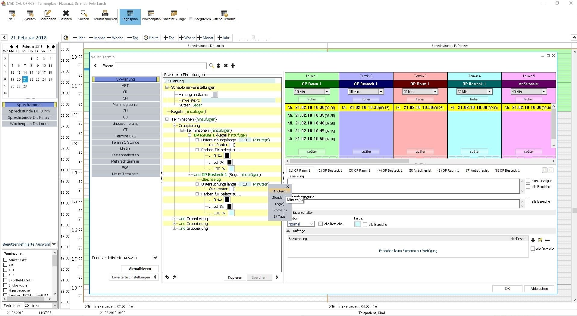Check the Anästhesist checkbox in Terminzonen list
Image resolution: width=577 pixels, height=316 pixels.
click(x=5, y=259)
